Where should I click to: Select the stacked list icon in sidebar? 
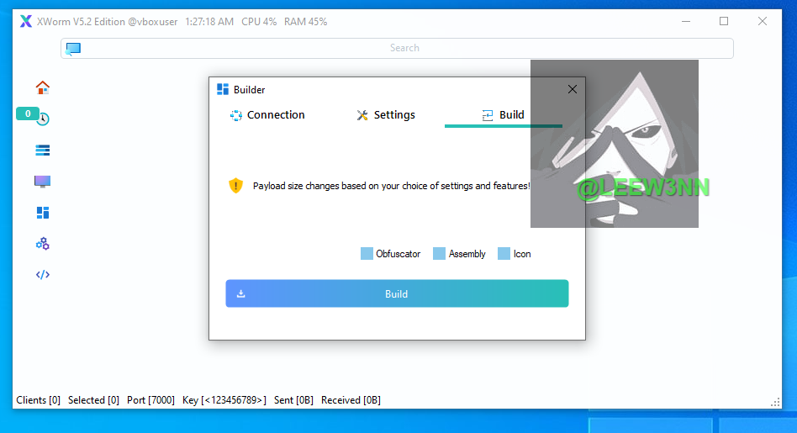[43, 150]
